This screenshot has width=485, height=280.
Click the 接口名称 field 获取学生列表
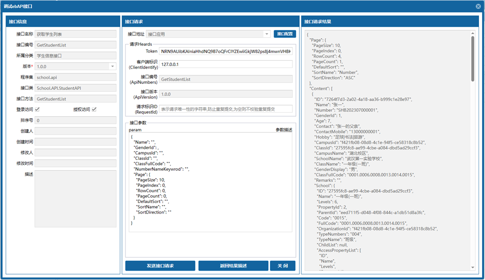[76, 34]
